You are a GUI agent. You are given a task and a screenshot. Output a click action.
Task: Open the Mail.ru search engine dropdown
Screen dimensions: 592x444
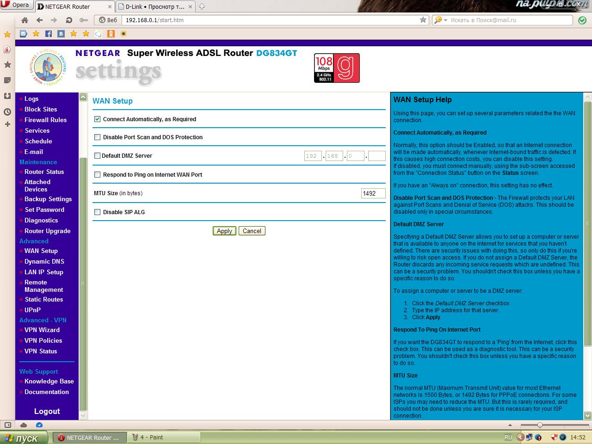click(440, 20)
